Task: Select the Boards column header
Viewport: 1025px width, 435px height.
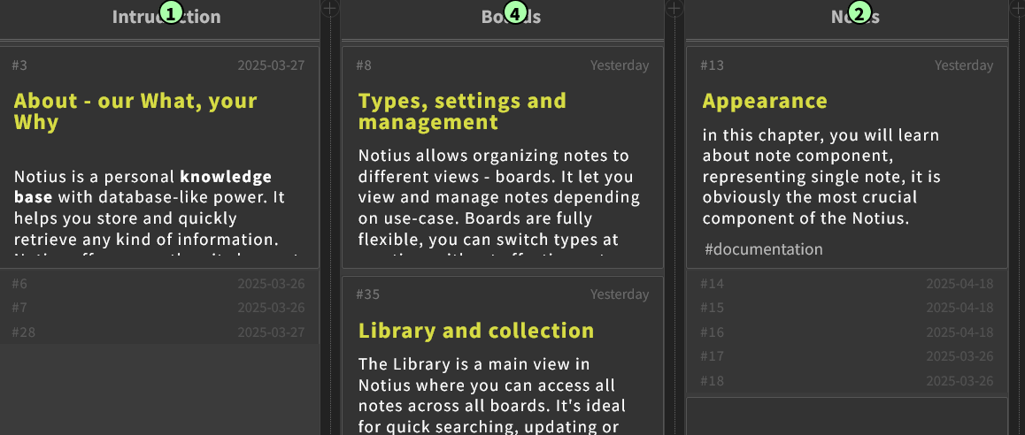Action: pyautogui.click(x=512, y=17)
